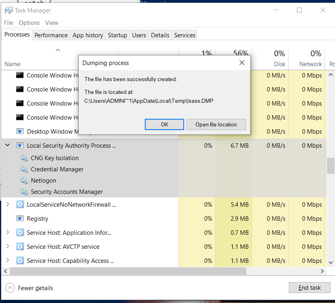Close the Task Manager window
The image size is (335, 303).
[x=323, y=10]
